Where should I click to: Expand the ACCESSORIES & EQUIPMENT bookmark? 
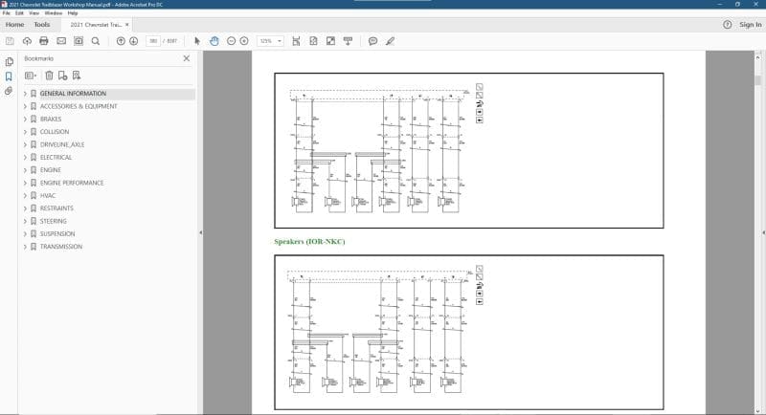pyautogui.click(x=25, y=106)
